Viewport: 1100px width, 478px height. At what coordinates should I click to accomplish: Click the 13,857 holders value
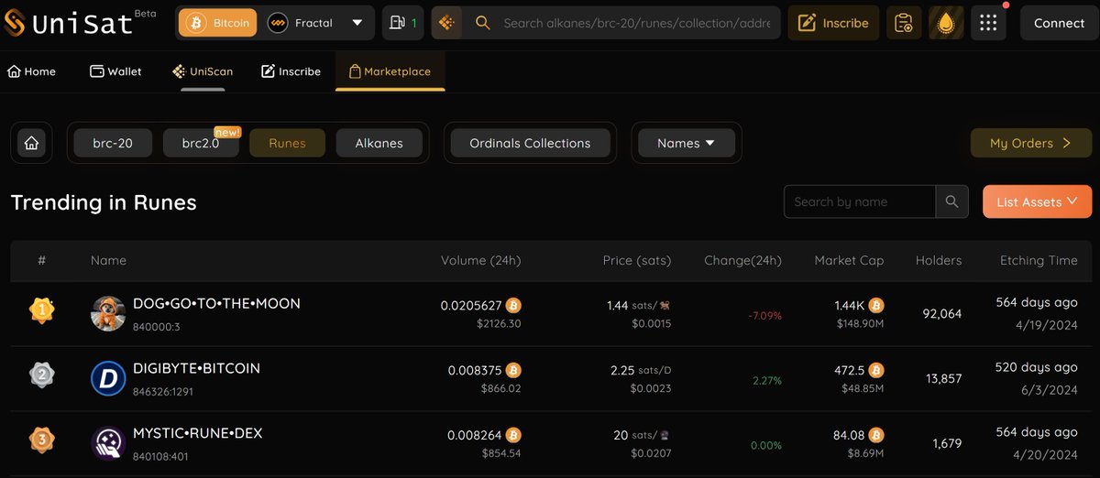pyautogui.click(x=942, y=378)
